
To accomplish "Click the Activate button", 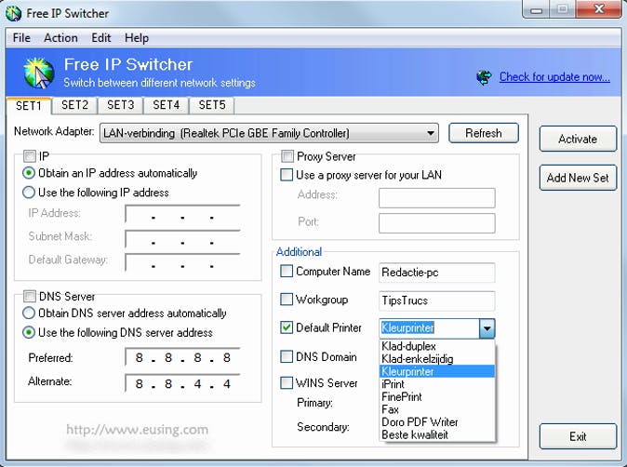I will pos(578,139).
